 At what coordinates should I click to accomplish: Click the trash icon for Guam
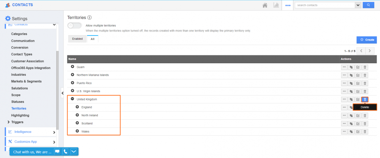tap(365, 67)
